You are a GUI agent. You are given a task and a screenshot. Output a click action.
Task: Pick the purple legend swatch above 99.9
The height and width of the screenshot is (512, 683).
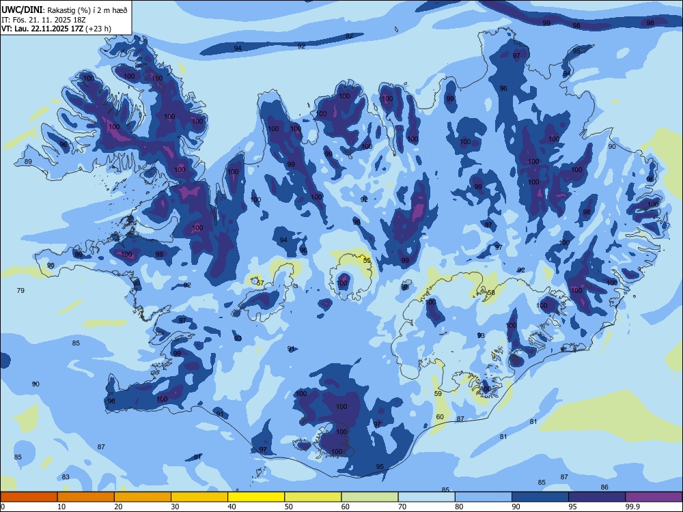pos(654,497)
